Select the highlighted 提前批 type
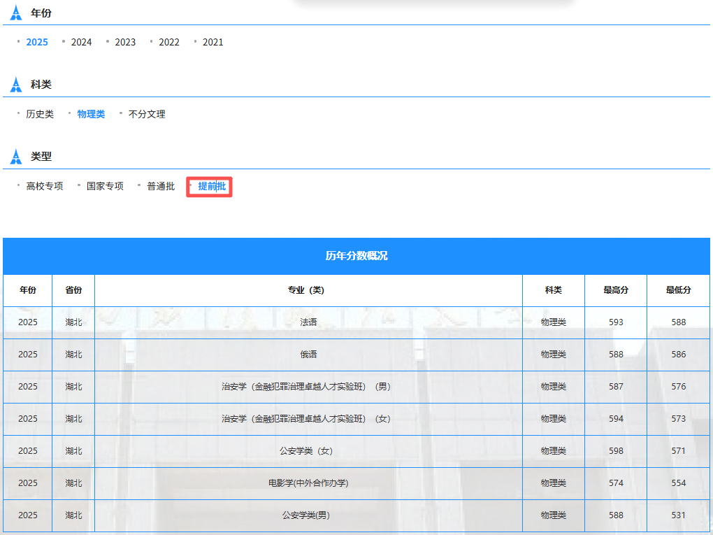Screen dimensions: 713x535 coord(212,186)
